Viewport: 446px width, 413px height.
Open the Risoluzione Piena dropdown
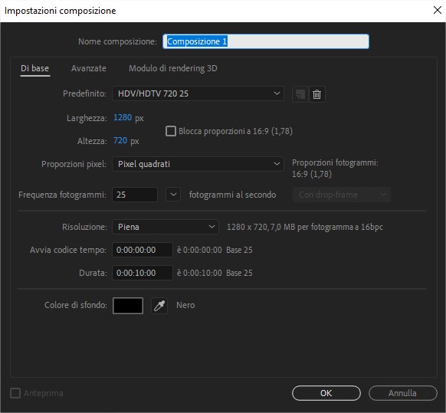point(166,227)
